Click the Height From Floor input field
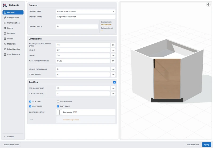The image size is (213, 148). (x=83, y=69)
